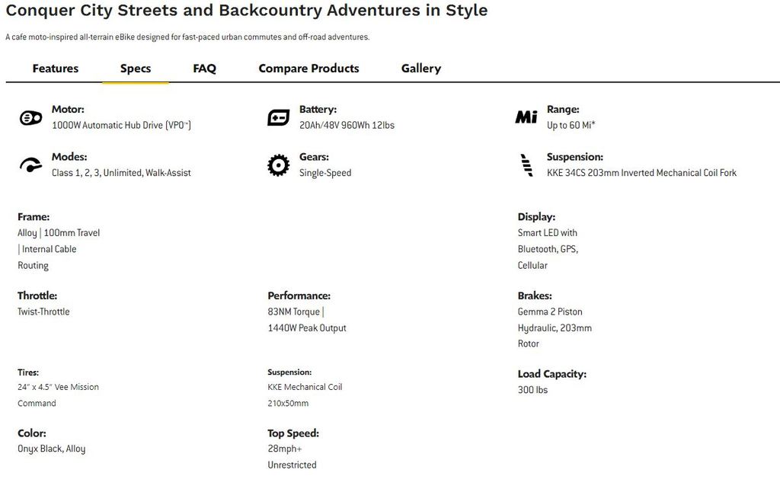Select the Specs tab

coord(136,69)
